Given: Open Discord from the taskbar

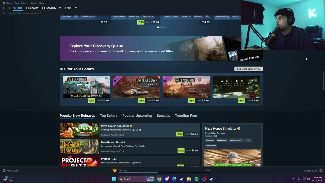Looking at the screenshot, I should click(167, 179).
